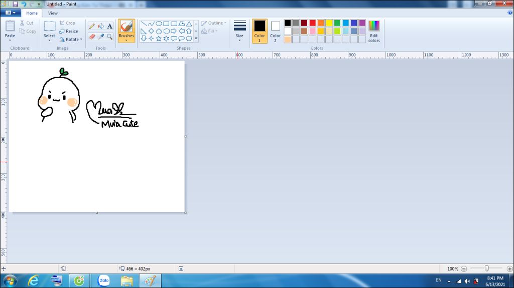Choose the Up arrow shape
The height and width of the screenshot is (288, 514).
pyautogui.click(x=189, y=31)
